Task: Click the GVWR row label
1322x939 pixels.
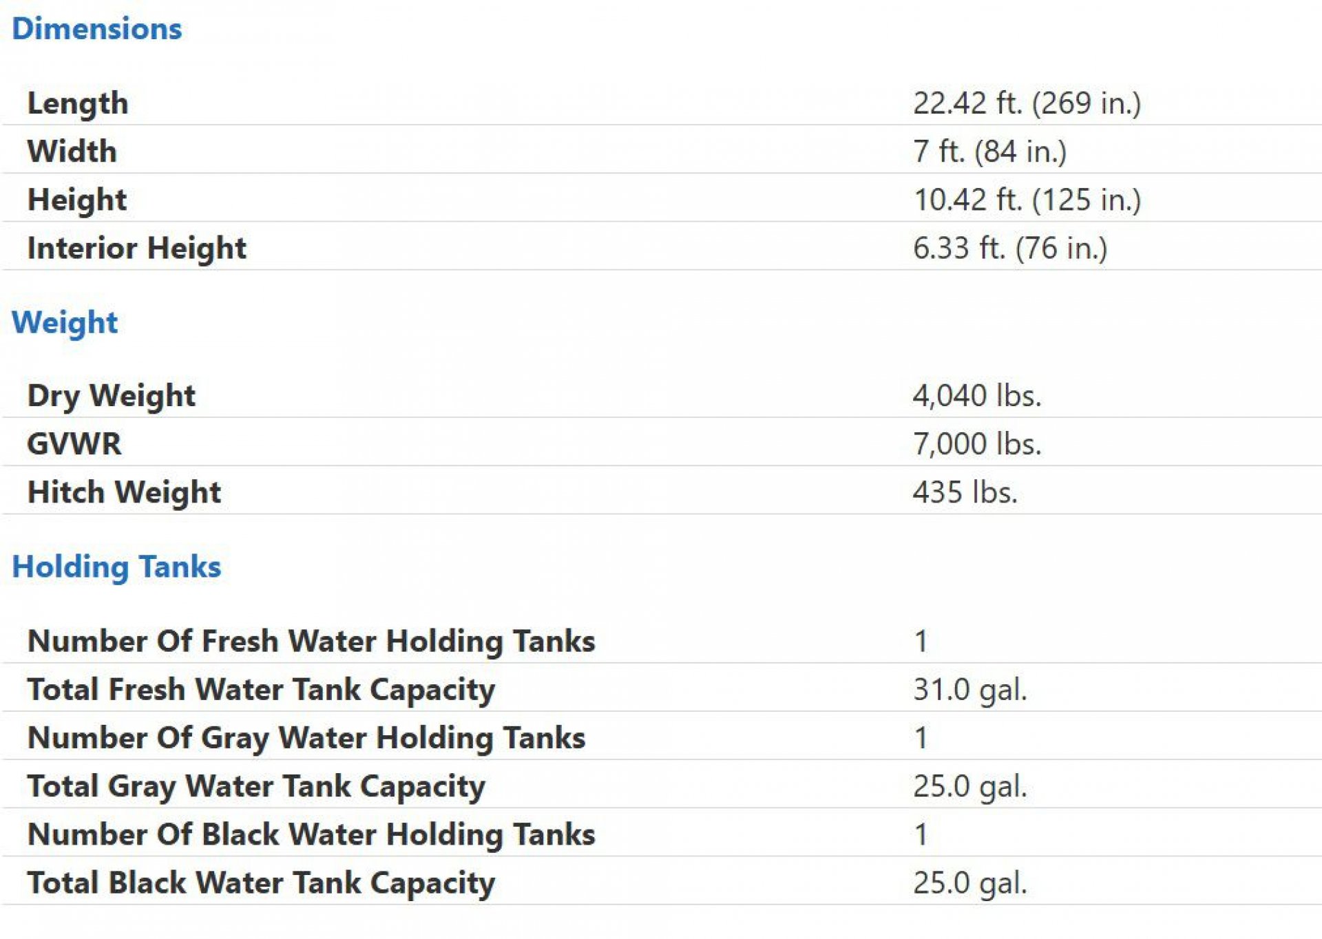Action: pyautogui.click(x=74, y=444)
